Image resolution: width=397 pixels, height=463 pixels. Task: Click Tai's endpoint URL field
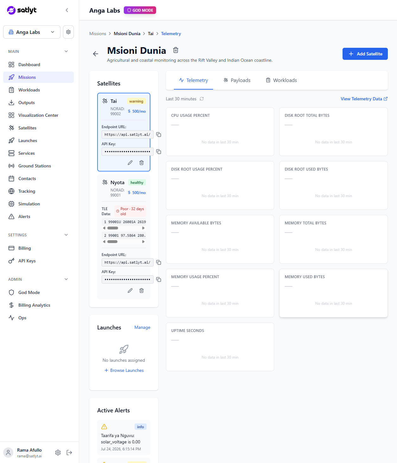click(x=128, y=135)
